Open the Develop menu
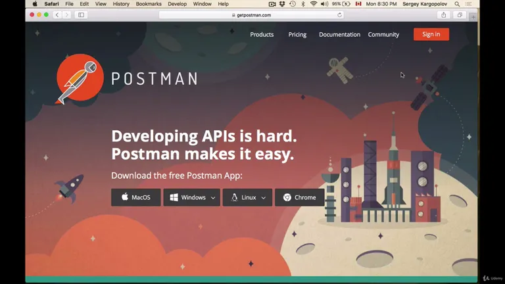Screen dimensions: 505x284 pyautogui.click(x=177, y=4)
